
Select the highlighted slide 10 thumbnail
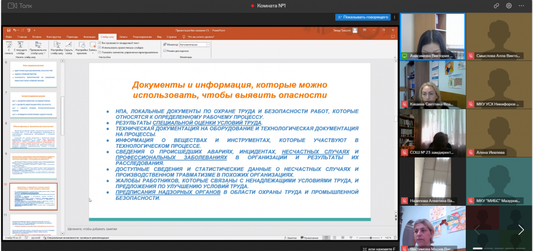[x=33, y=196]
